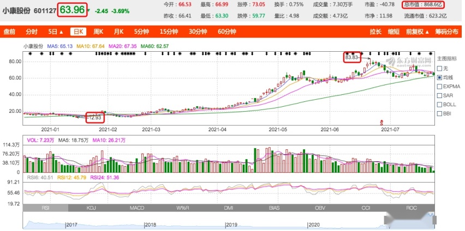Click the red S marker on the price chart
This screenshot has width=465, height=231.
coord(382,122)
